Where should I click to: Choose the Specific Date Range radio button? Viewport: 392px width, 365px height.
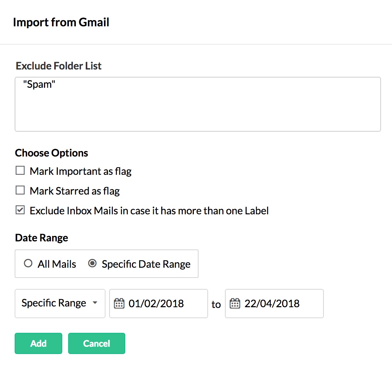pos(93,264)
